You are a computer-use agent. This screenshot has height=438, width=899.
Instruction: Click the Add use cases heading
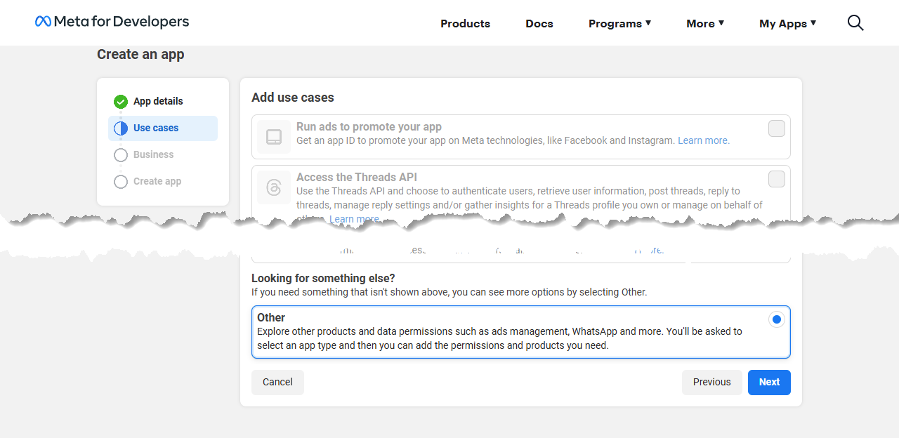point(293,98)
